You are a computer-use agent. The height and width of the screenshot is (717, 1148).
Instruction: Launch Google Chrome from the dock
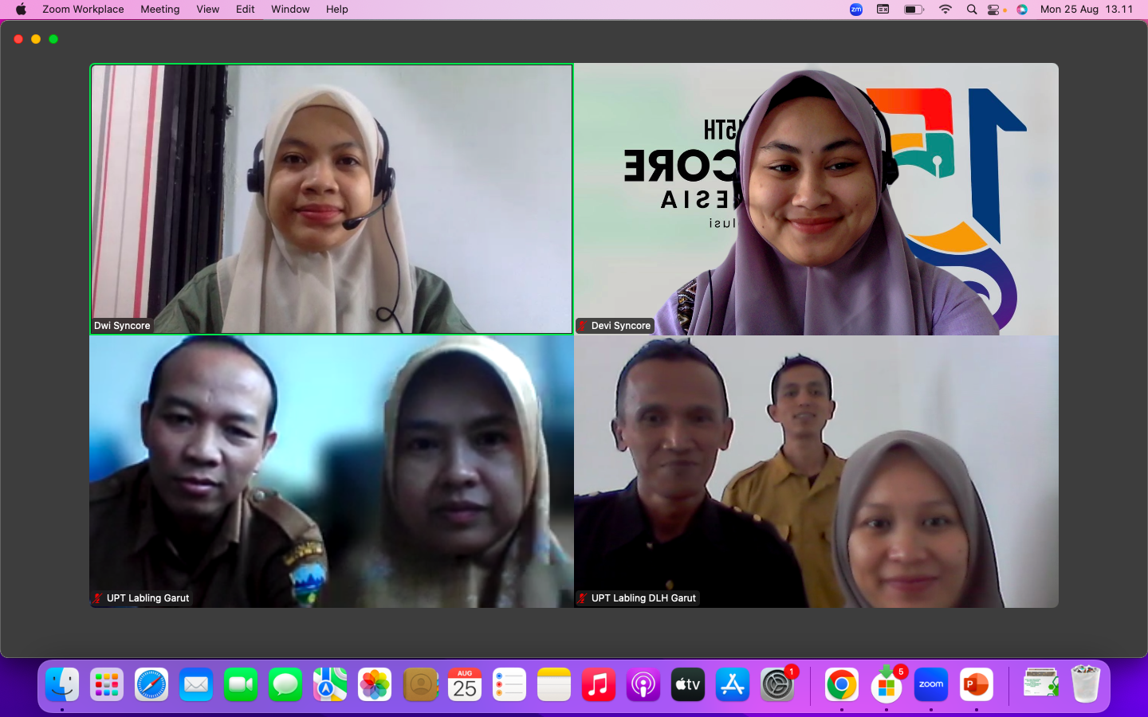[841, 684]
